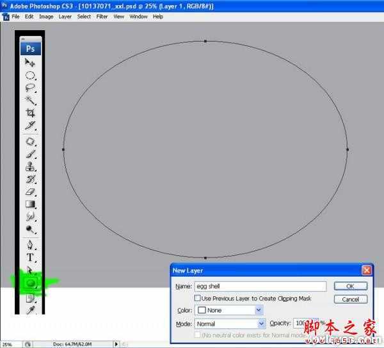Screen dimensions: 384x348
Task: Select the Ellipse shape tool
Action: click(31, 283)
